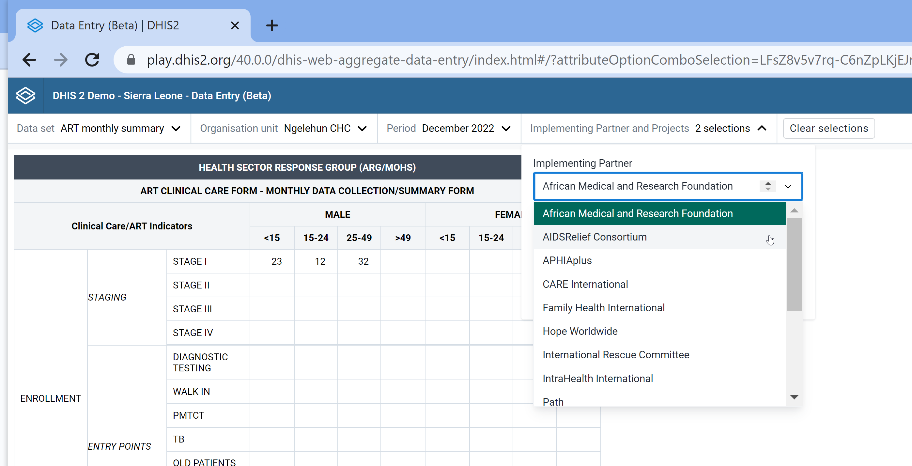Image resolution: width=912 pixels, height=466 pixels.
Task: Open a new browser tab
Action: (x=272, y=25)
